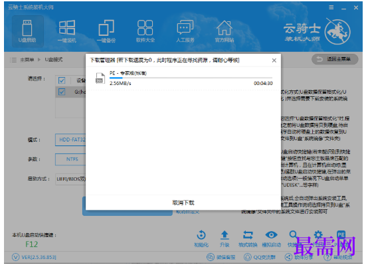Open 人工服务 chat tab
Image resolution: width=368 pixels, height=267 pixels.
pos(185,31)
